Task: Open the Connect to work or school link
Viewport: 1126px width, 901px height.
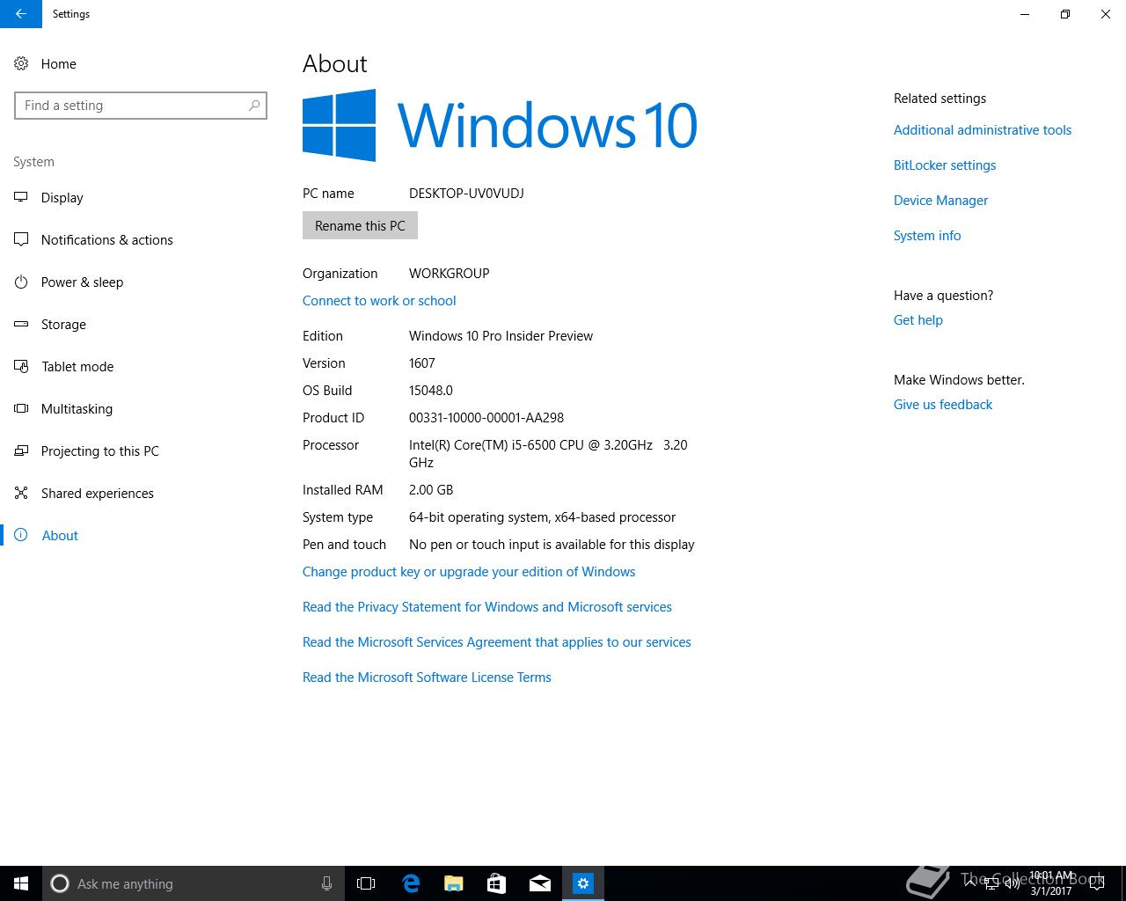Action: coord(379,301)
